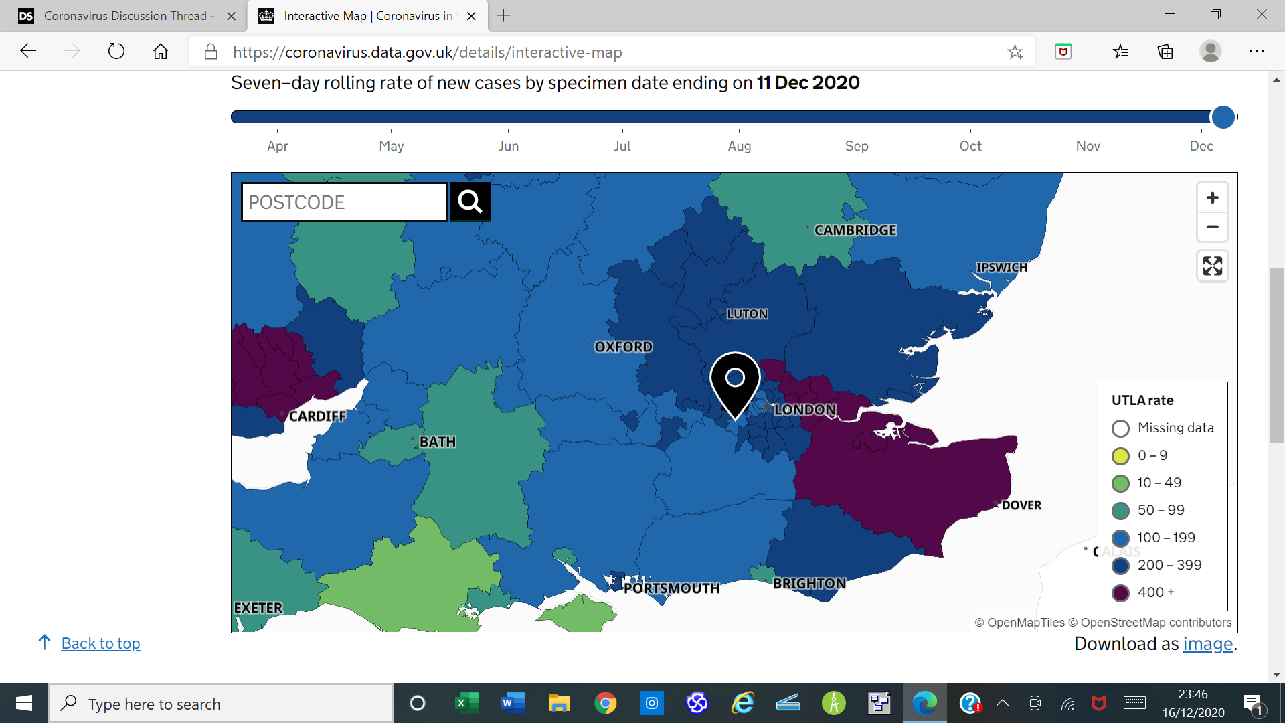The width and height of the screenshot is (1285, 723).
Task: Show hidden system tray icons
Action: tap(1002, 703)
